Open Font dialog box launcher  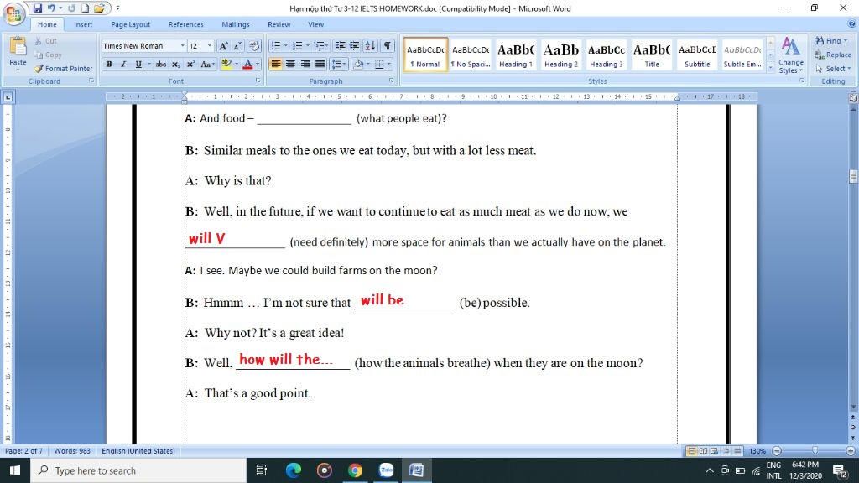click(258, 80)
